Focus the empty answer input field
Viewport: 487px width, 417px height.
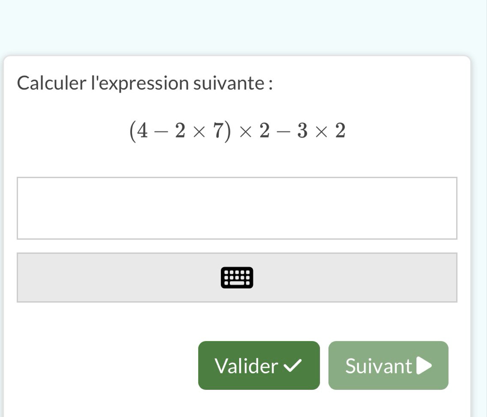coord(237,208)
